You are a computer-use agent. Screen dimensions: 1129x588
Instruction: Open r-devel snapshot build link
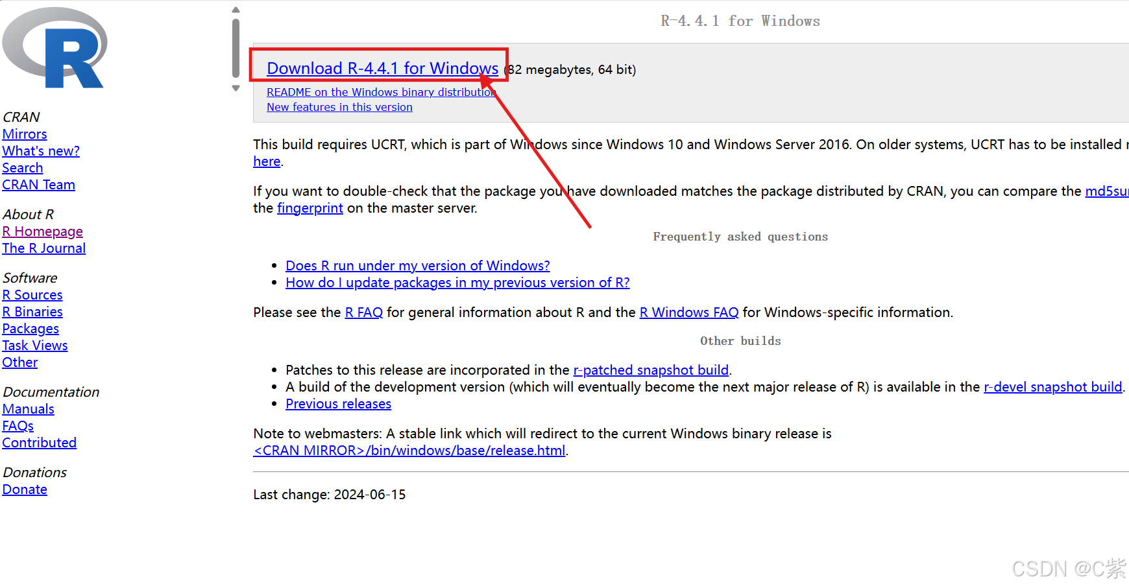click(x=1052, y=387)
